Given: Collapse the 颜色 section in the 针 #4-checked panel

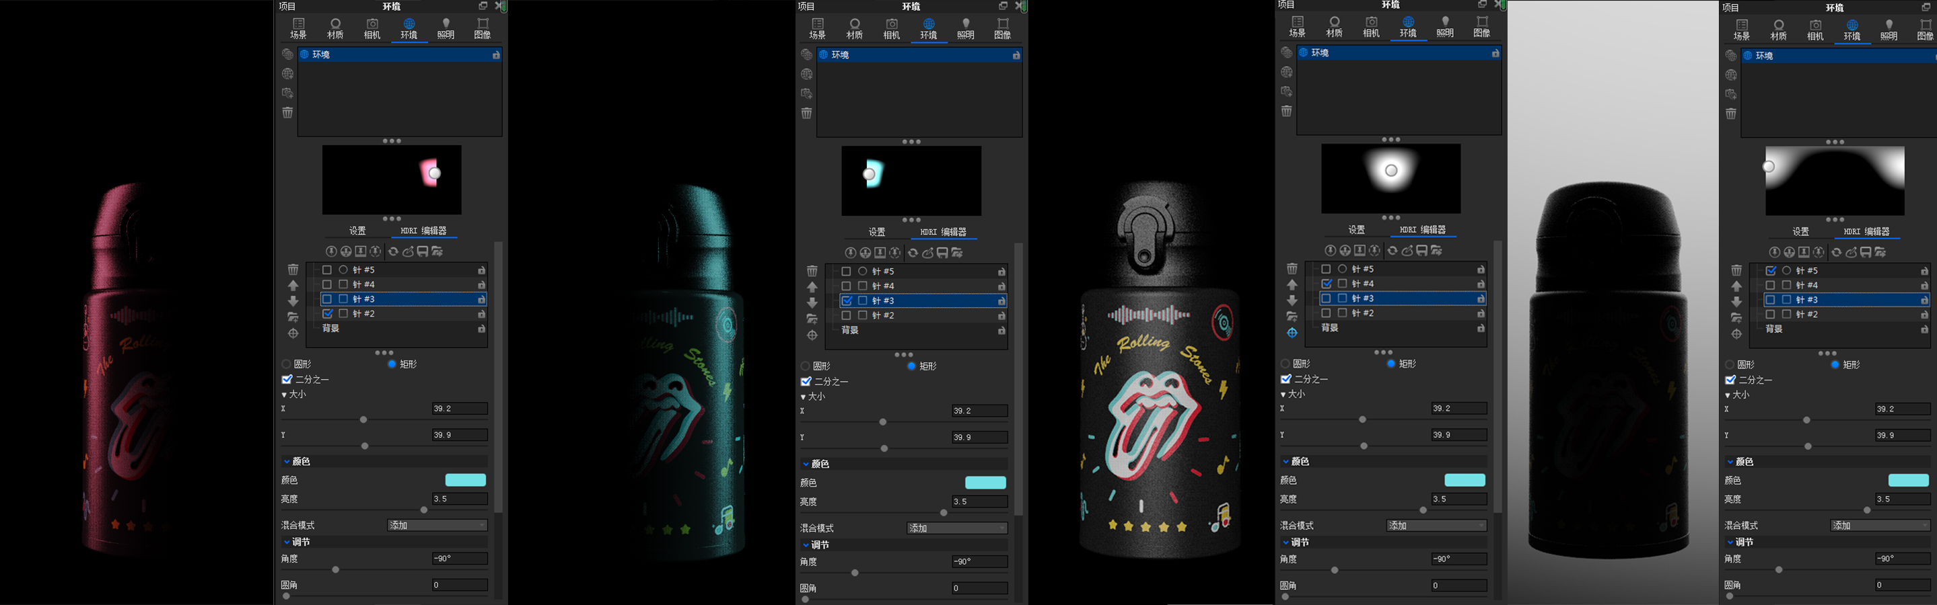Looking at the screenshot, I should pyautogui.click(x=1287, y=462).
